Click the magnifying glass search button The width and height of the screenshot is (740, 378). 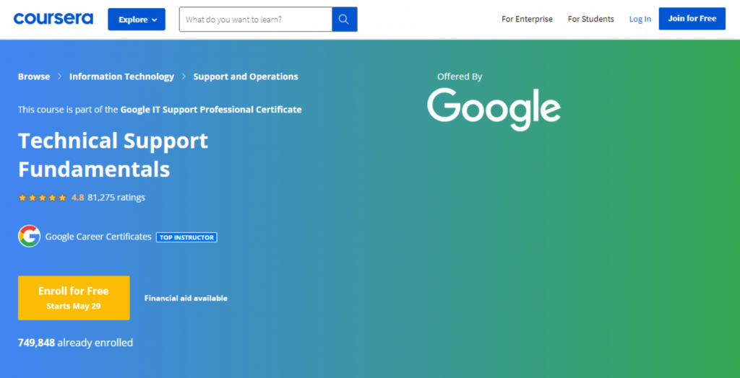pos(344,19)
